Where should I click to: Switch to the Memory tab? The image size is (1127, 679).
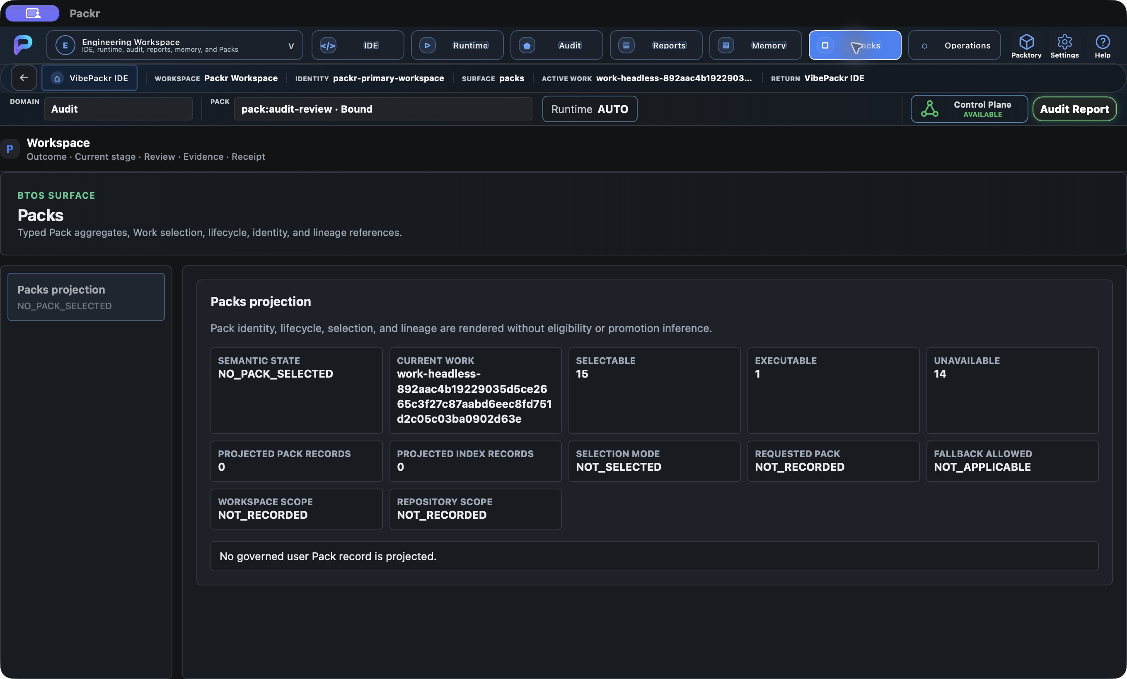coord(755,45)
